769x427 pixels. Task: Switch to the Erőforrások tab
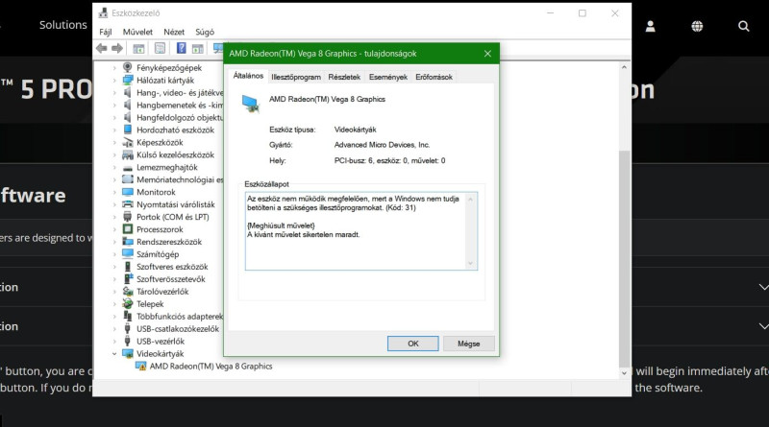pos(434,77)
